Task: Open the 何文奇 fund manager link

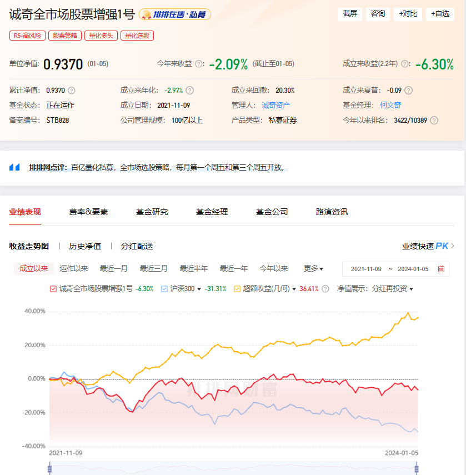Action: 390,105
